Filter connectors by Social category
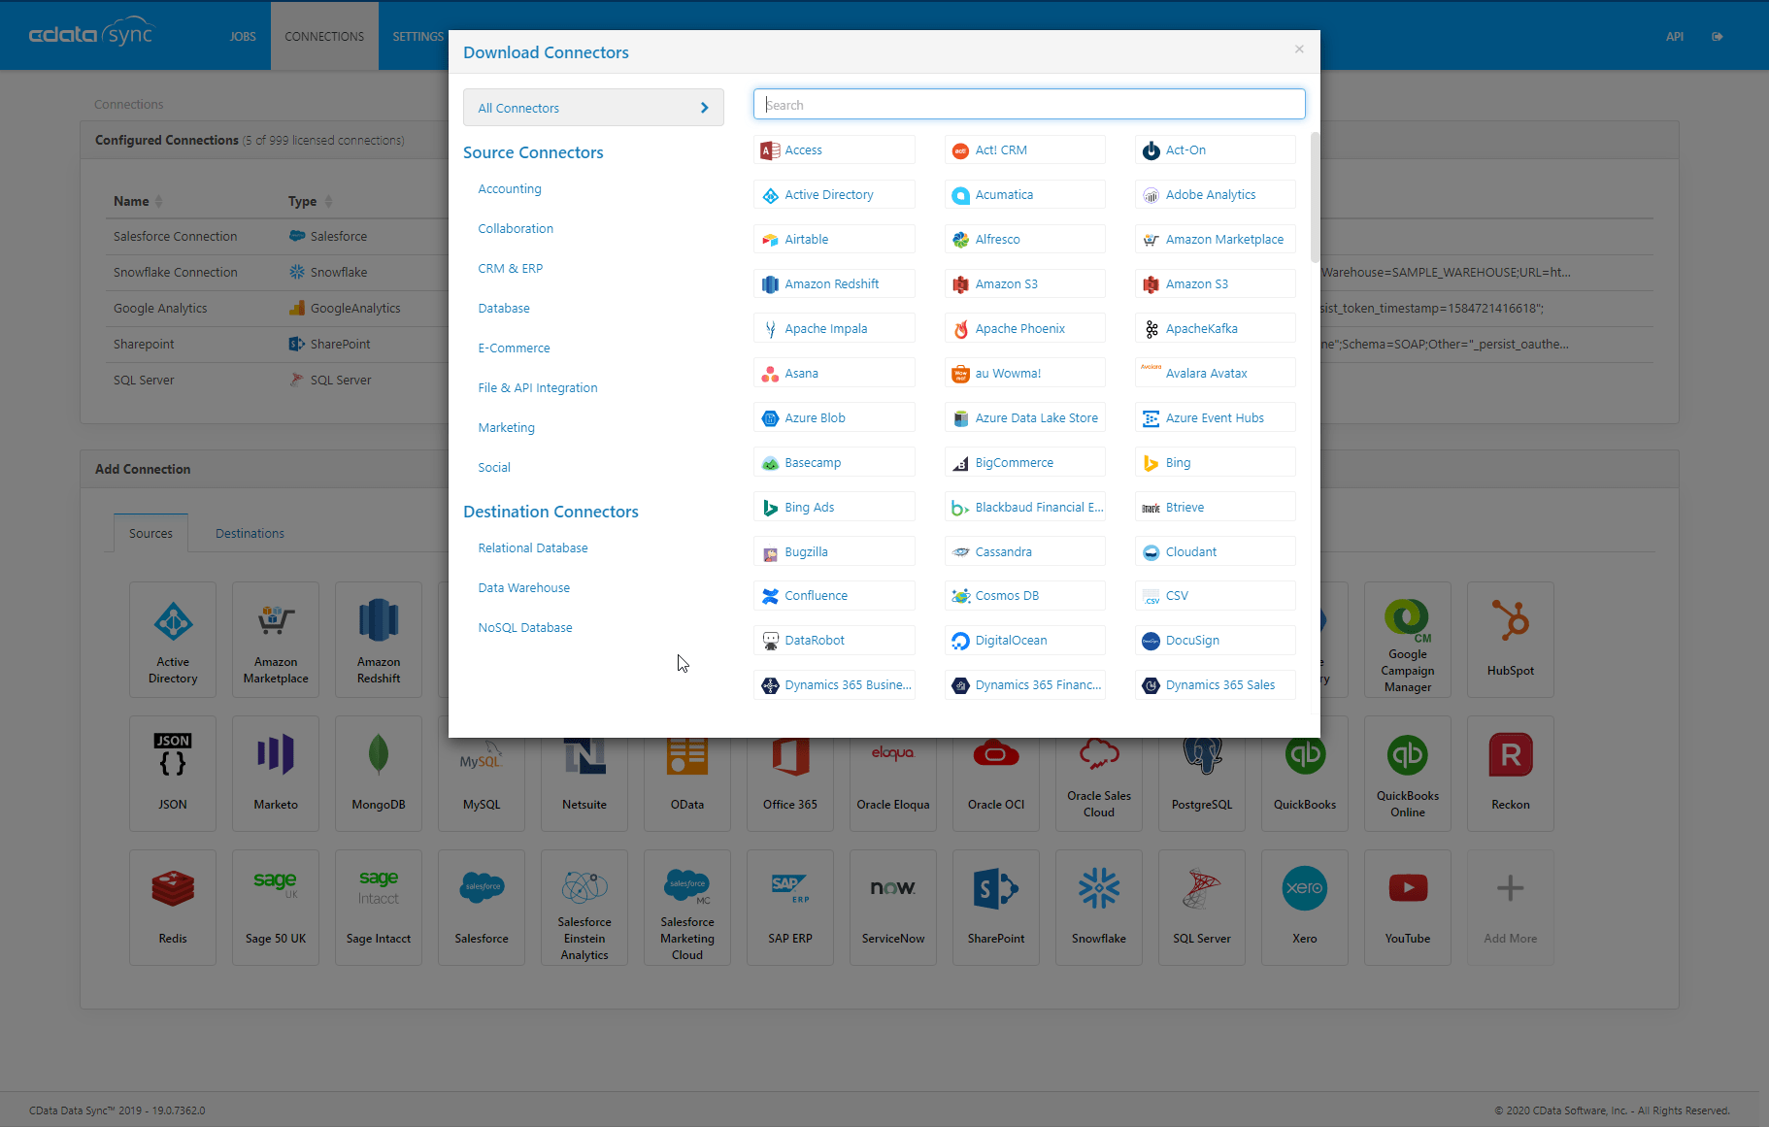The image size is (1769, 1127). tap(494, 468)
